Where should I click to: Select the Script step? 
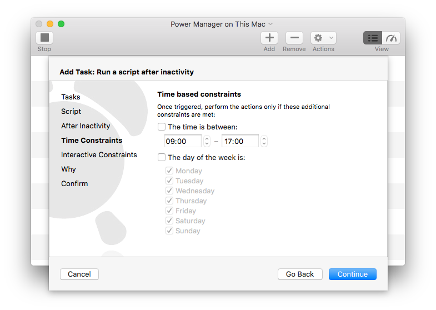(71, 112)
